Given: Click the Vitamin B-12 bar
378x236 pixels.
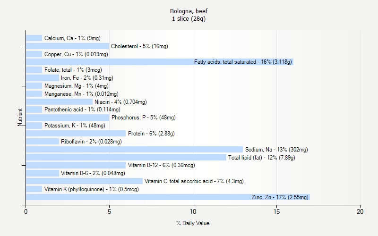Looking at the screenshot, I should tap(76, 165).
